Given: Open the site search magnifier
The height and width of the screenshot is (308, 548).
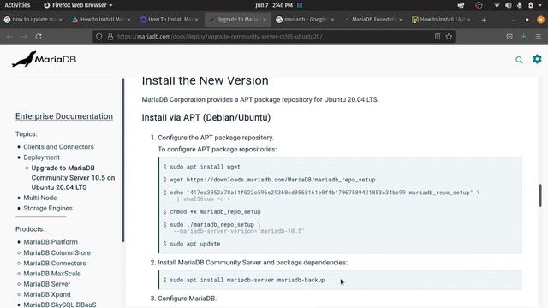Looking at the screenshot, I should coord(520,60).
